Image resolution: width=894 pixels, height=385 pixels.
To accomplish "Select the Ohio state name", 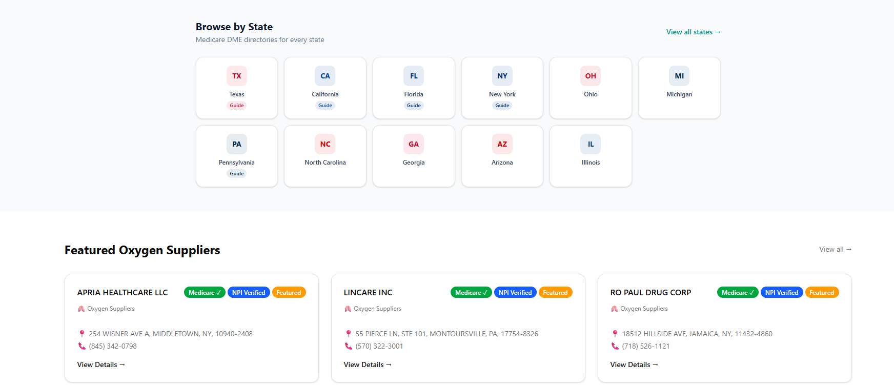I will [x=591, y=94].
